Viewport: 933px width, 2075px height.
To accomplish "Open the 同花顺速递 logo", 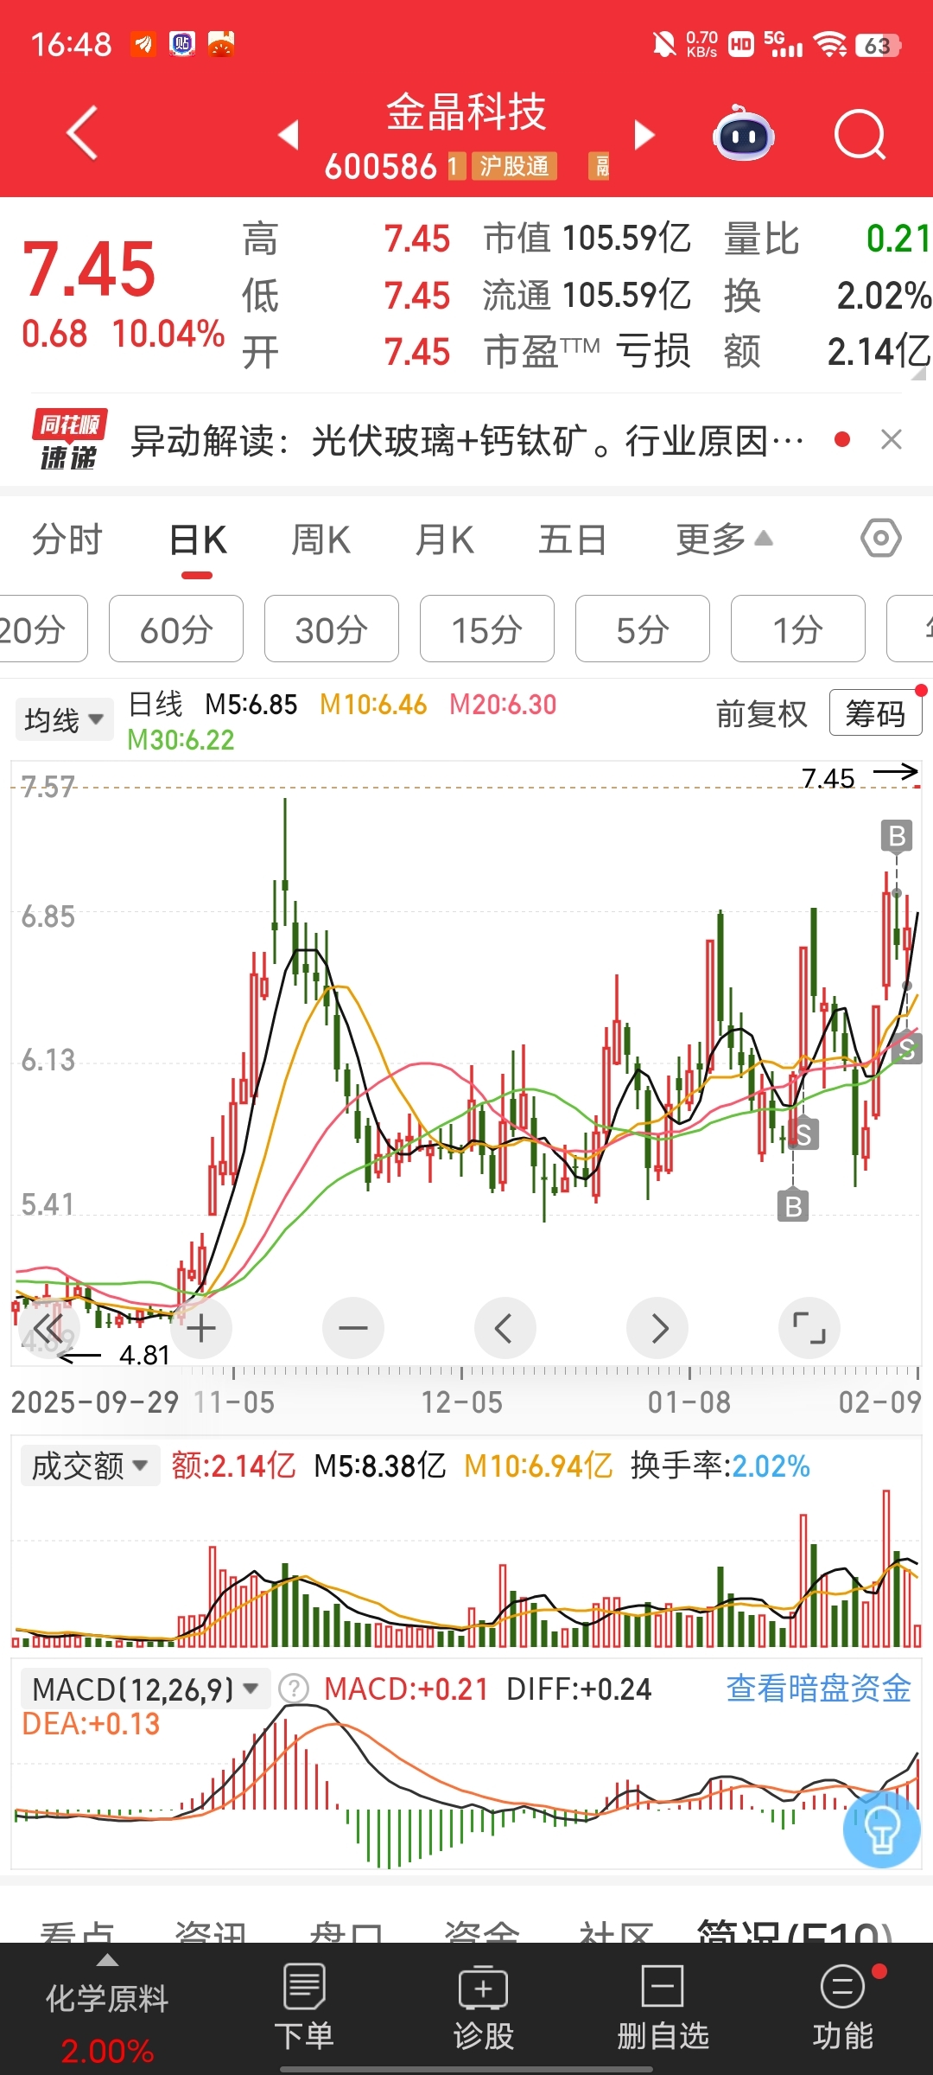I will (69, 439).
